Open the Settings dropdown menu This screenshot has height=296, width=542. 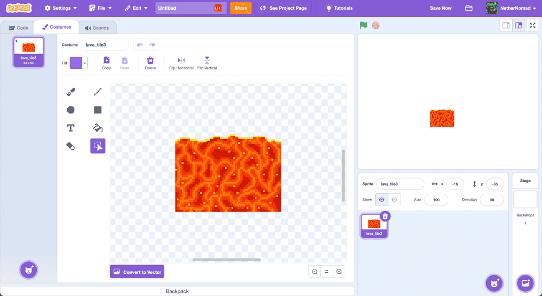pos(60,8)
